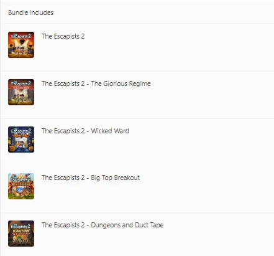The image size is (274, 256).
Task: Click The Glorious Regime DLC cover image
Action: click(21, 92)
